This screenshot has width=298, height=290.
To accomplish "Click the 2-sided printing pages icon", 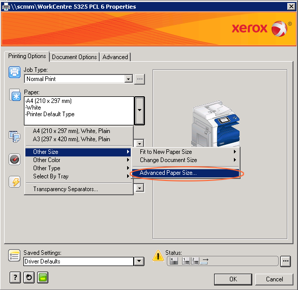I will (14, 137).
